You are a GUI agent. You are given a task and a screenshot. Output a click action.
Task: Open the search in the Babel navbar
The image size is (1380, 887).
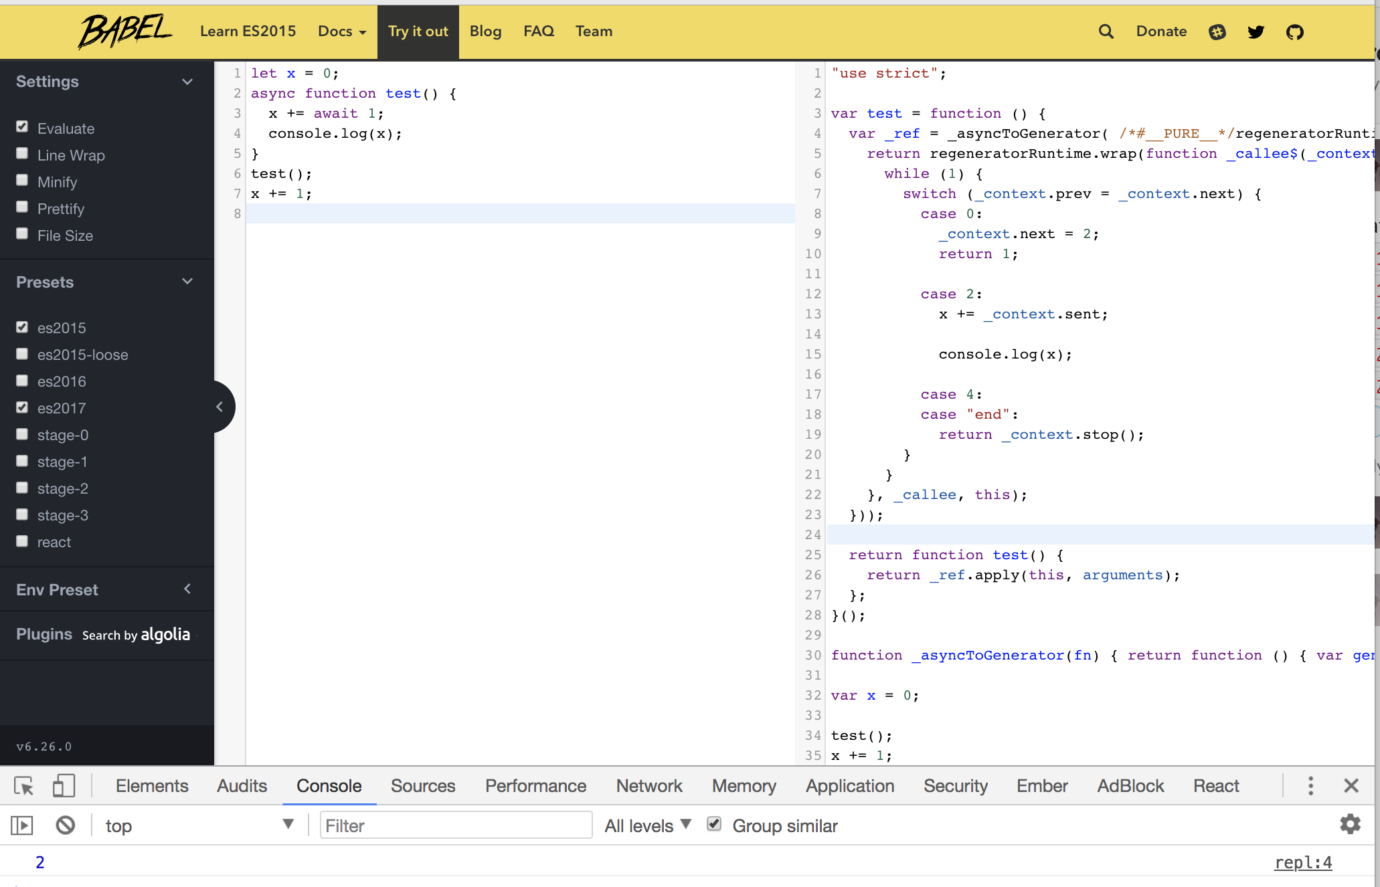[1106, 31]
